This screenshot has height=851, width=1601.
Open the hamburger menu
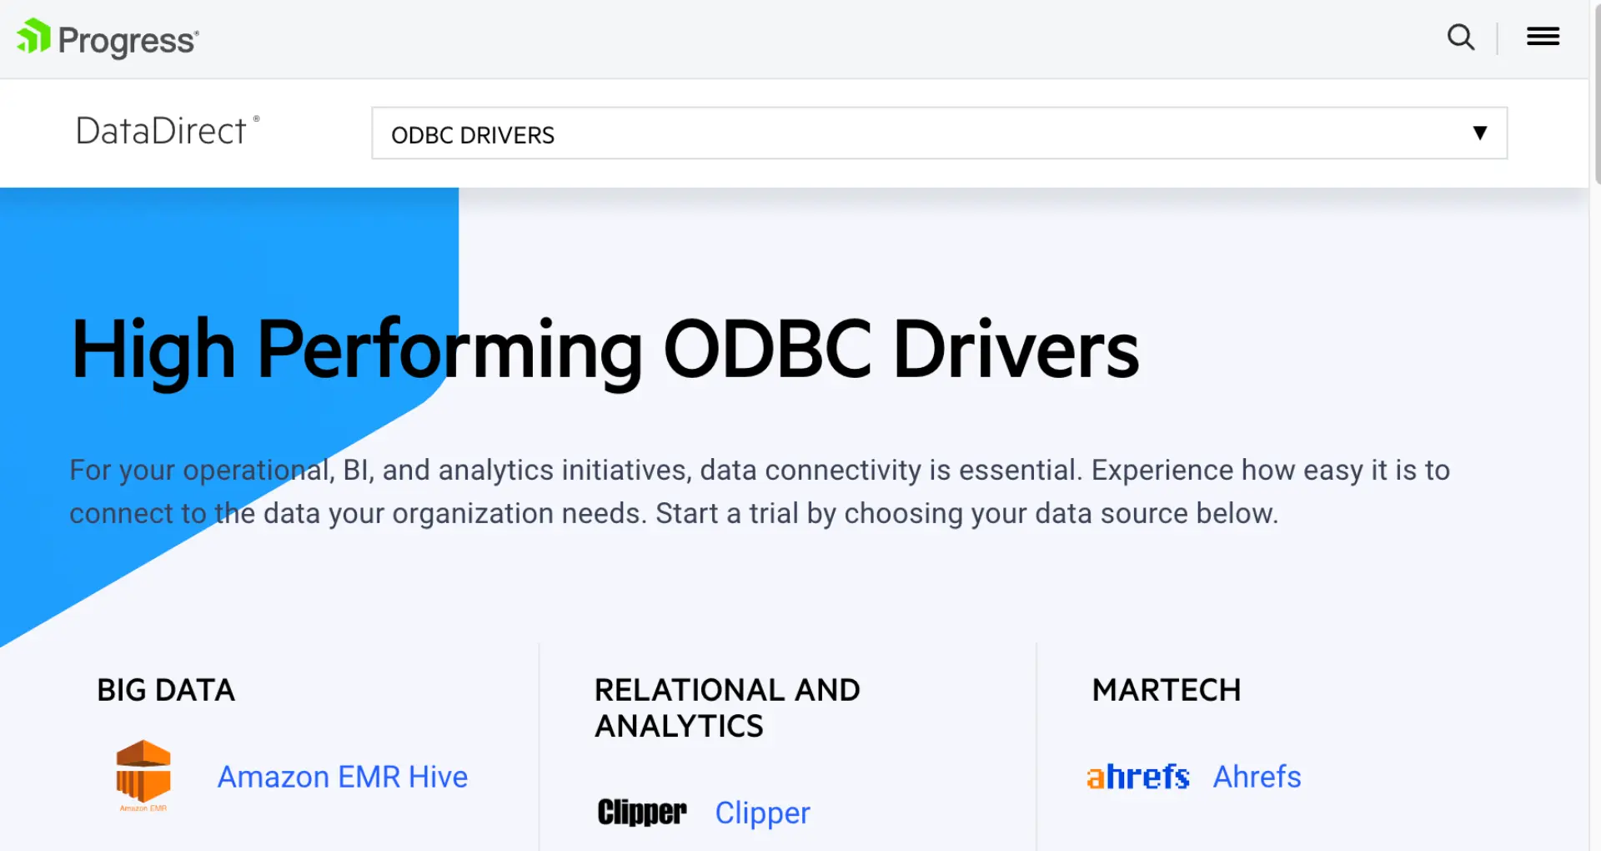coord(1543,37)
